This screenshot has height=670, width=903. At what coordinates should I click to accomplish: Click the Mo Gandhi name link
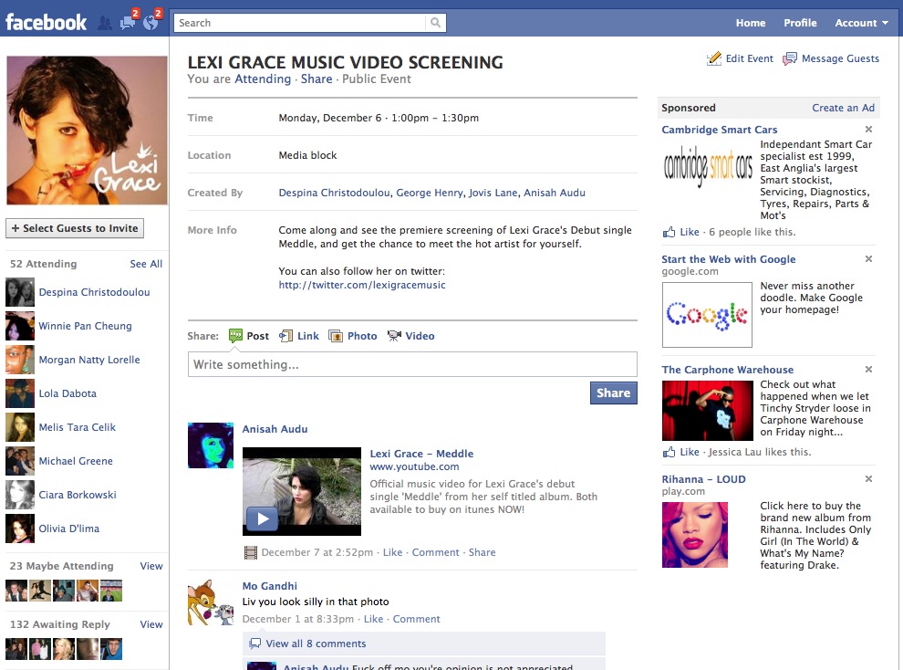[x=269, y=586]
